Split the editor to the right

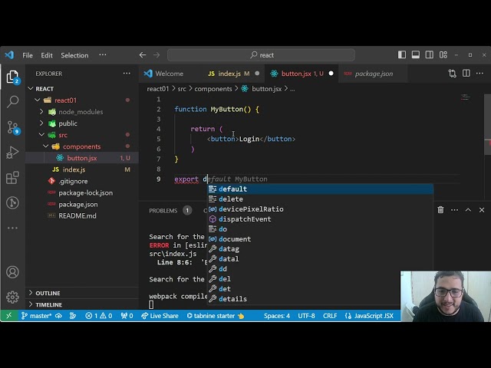[466, 74]
